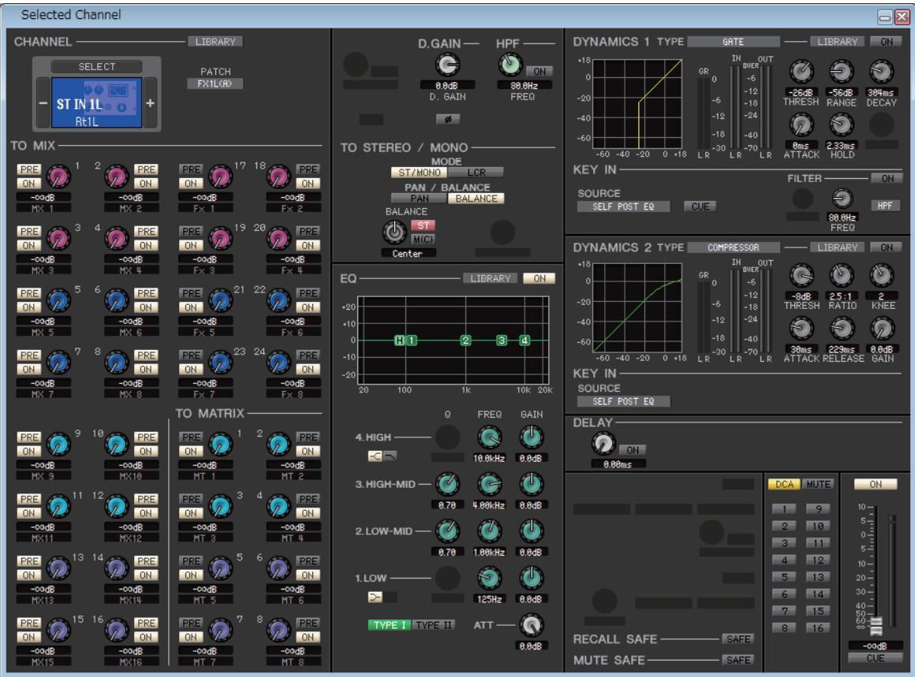
Task: Open the DYNAMICS 1 LIBRARY
Action: [x=838, y=42]
